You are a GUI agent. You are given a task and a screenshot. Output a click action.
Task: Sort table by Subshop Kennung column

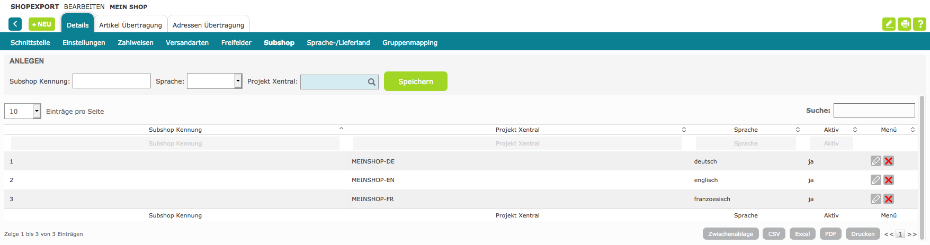pos(175,130)
